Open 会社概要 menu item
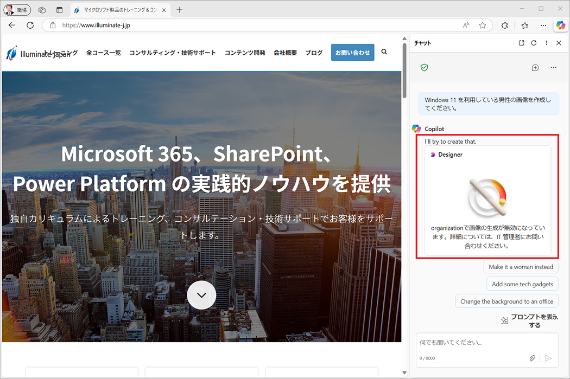This screenshot has width=570, height=379. [x=286, y=53]
